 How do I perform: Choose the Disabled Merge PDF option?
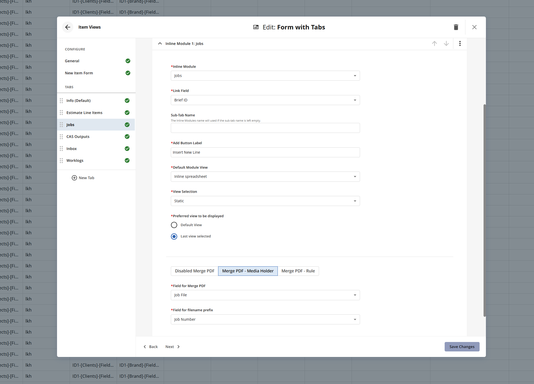point(194,271)
